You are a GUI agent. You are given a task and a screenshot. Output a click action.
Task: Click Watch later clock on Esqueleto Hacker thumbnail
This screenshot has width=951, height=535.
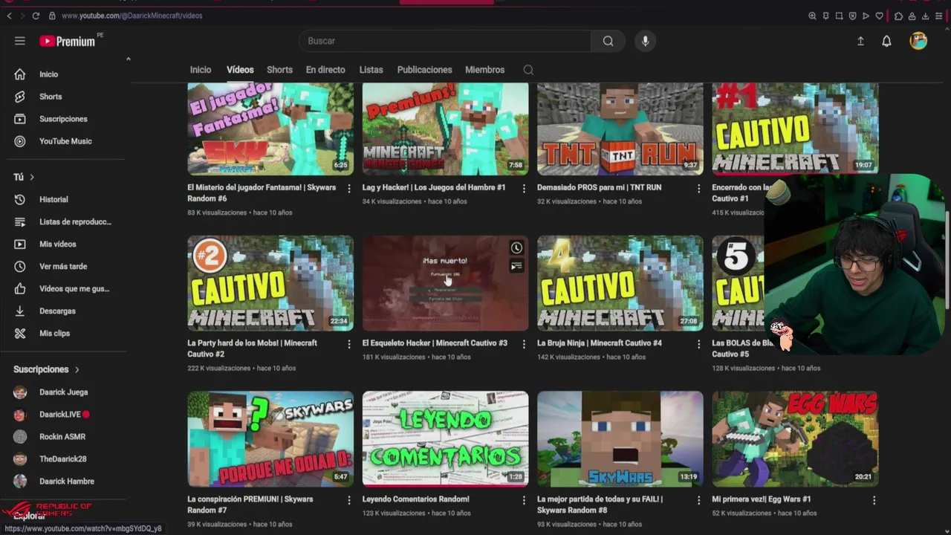pos(516,248)
